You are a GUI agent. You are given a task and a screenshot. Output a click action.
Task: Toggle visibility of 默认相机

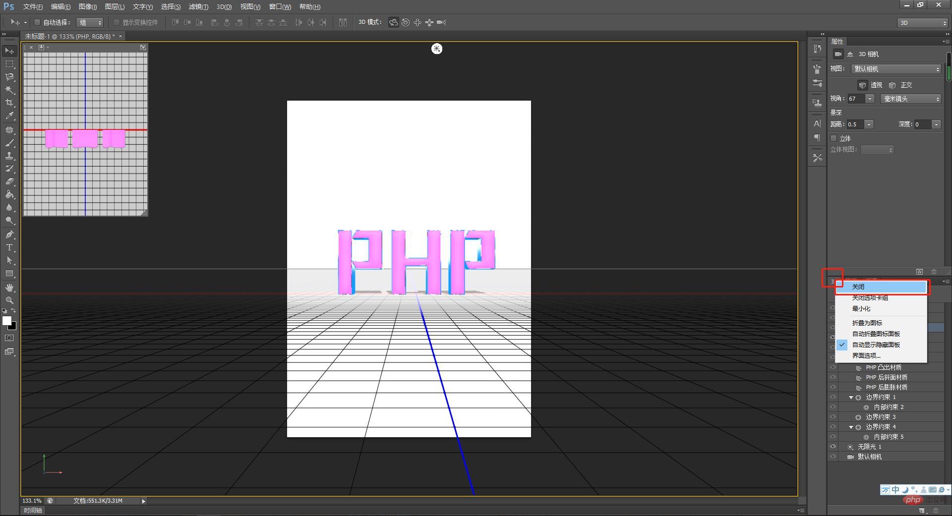pyautogui.click(x=833, y=457)
